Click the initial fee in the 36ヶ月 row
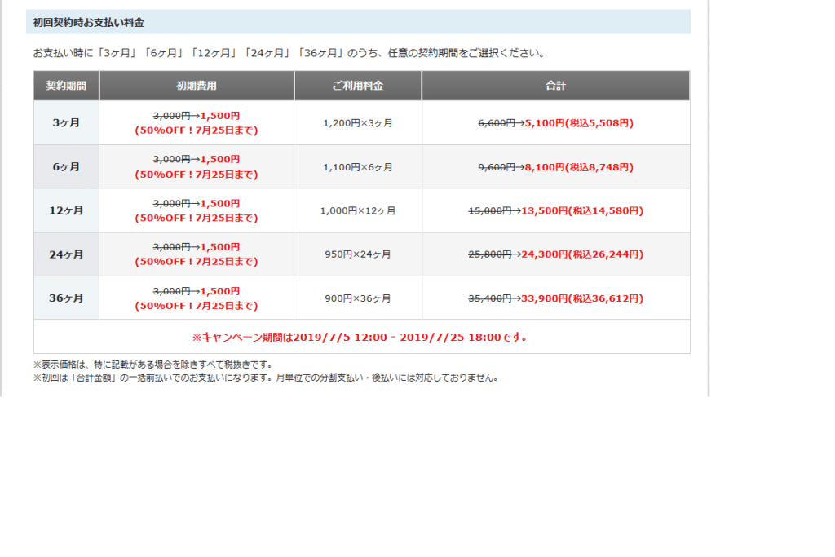Screen dimensions: 835x557 click(197, 298)
